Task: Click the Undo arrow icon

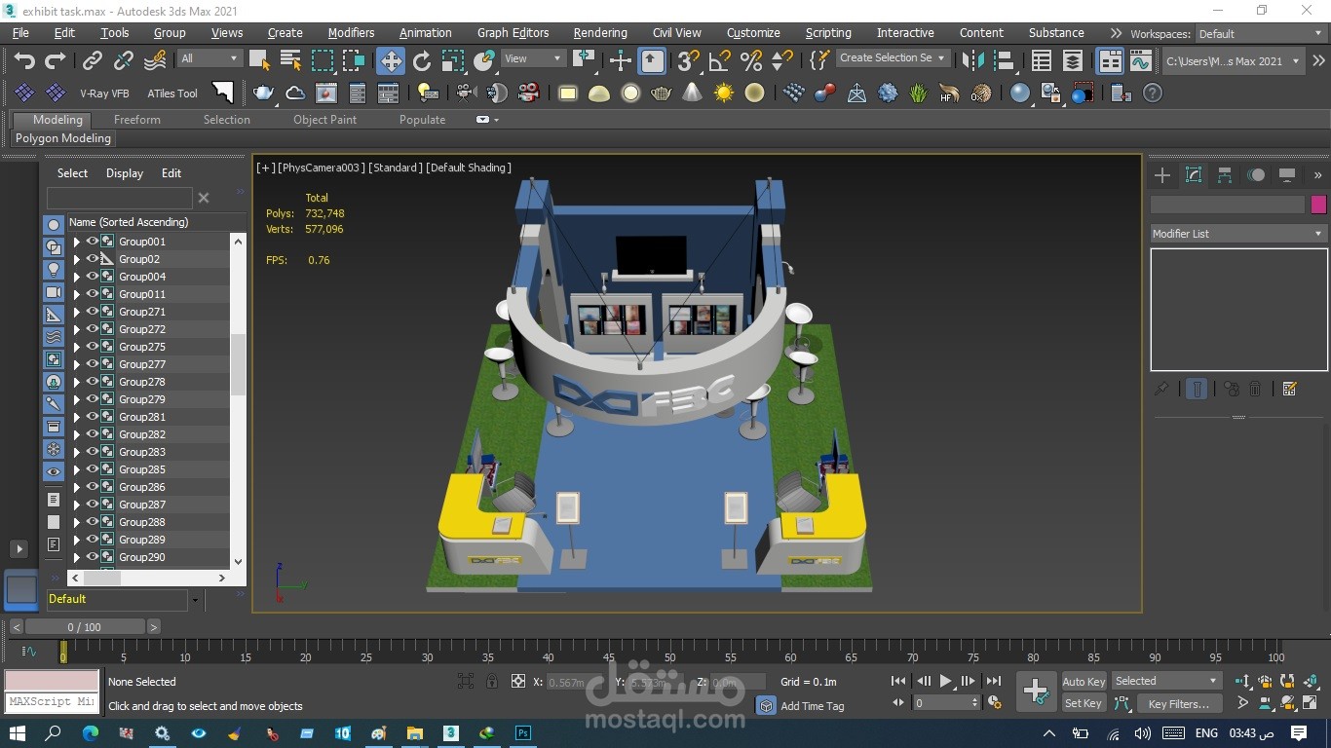Action: coord(24,61)
